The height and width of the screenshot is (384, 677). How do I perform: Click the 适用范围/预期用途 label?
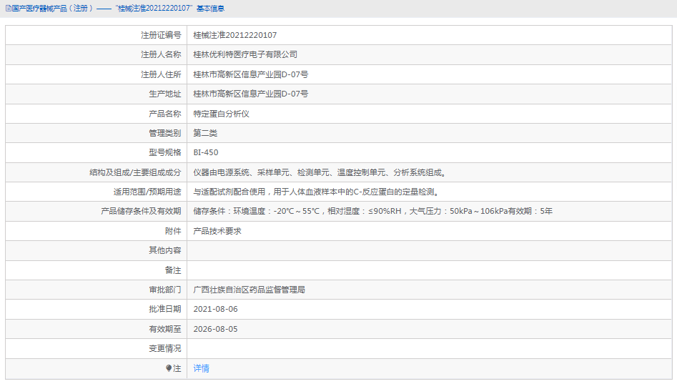coord(147,192)
